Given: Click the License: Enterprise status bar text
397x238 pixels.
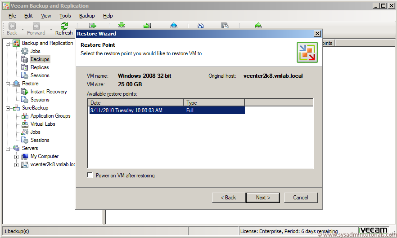Looking at the screenshot, I should [289, 231].
